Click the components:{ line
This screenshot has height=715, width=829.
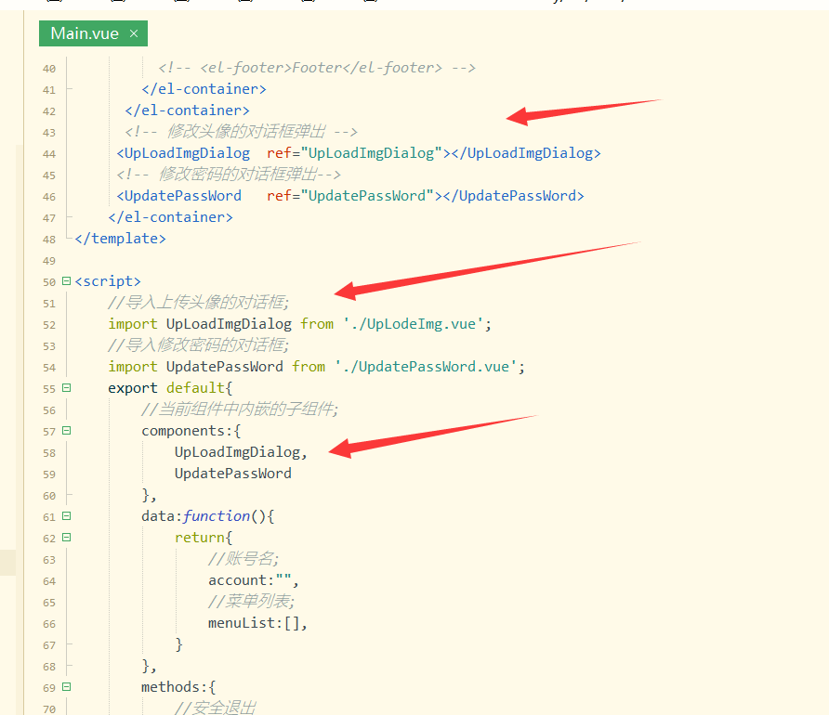coord(191,431)
